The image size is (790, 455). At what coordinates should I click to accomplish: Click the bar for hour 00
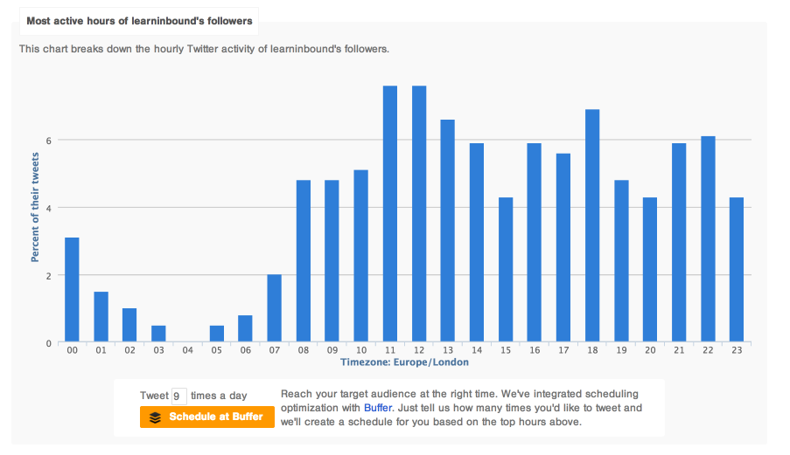(x=72, y=290)
